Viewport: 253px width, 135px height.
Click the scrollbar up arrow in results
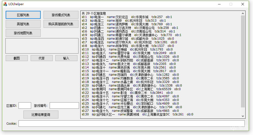tap(243, 13)
